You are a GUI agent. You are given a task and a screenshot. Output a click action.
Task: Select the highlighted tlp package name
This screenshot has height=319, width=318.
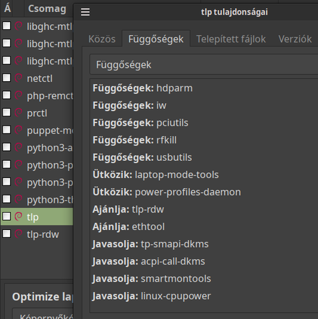33,217
